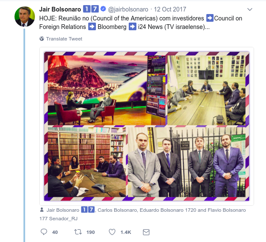266x242 pixels.
Task: Click the Translate Tweet link
Action: click(64, 39)
